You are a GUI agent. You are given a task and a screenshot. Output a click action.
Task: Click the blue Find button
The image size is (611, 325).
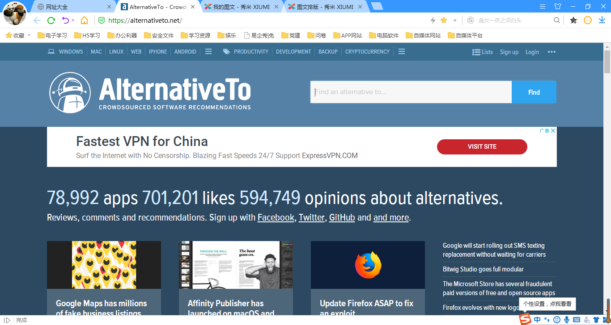coord(534,92)
